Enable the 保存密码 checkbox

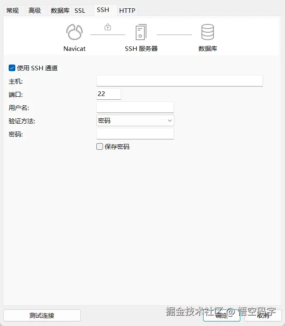coord(100,146)
